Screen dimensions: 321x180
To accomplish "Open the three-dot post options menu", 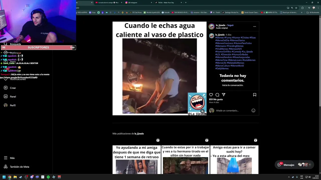I will point(255,26).
